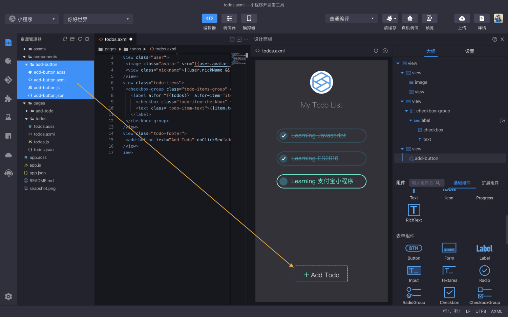Click the new file icon in 资源管理器

pyautogui.click(x=65, y=39)
